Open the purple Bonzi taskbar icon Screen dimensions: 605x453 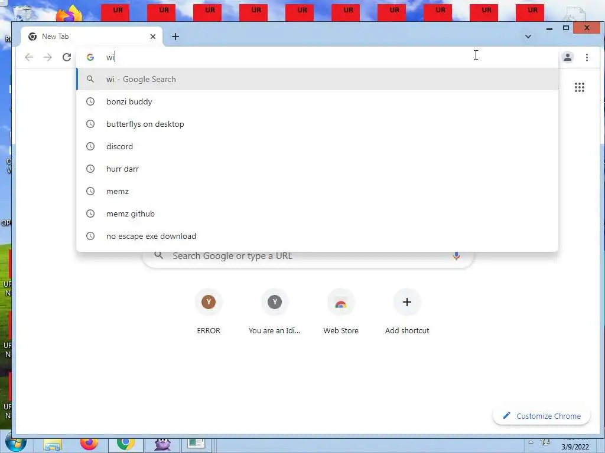click(162, 444)
